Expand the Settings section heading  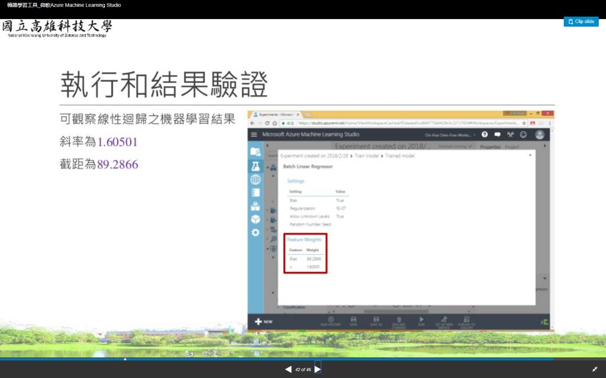[x=296, y=181]
